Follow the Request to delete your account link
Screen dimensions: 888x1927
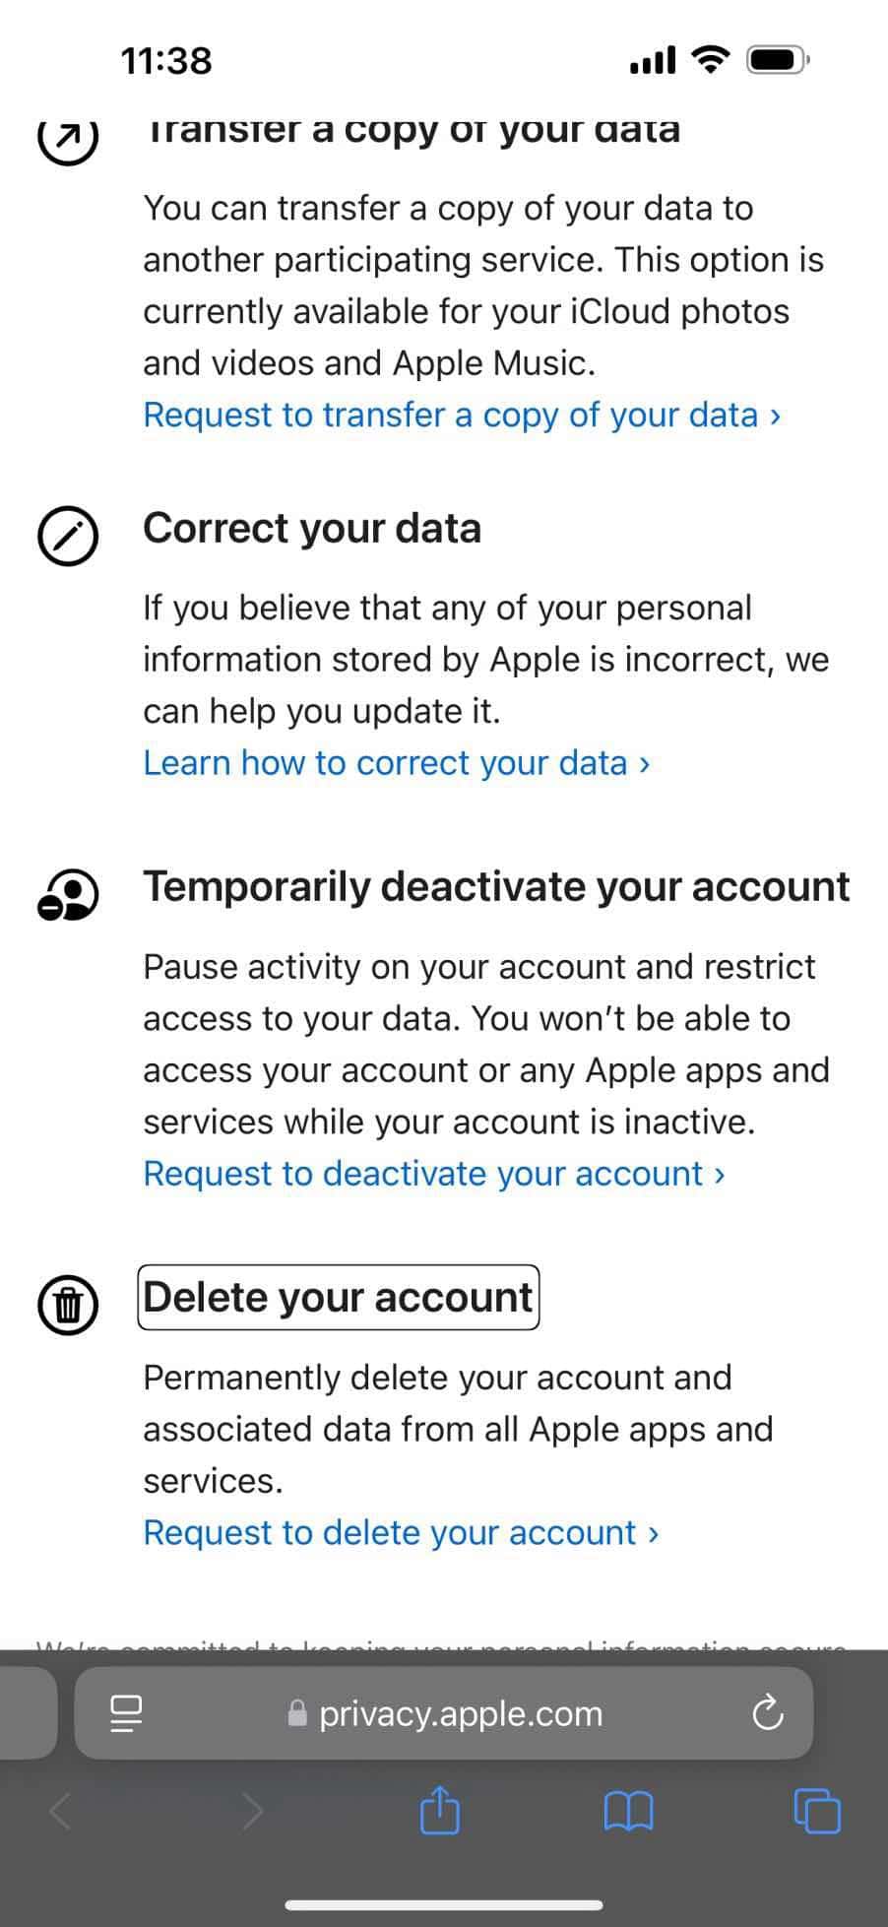click(x=394, y=1533)
